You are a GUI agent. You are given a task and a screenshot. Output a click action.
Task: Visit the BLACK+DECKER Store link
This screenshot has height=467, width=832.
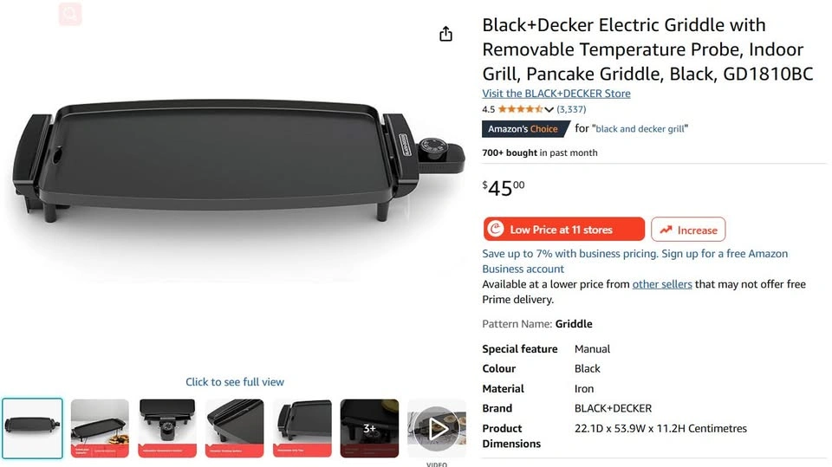pos(556,94)
